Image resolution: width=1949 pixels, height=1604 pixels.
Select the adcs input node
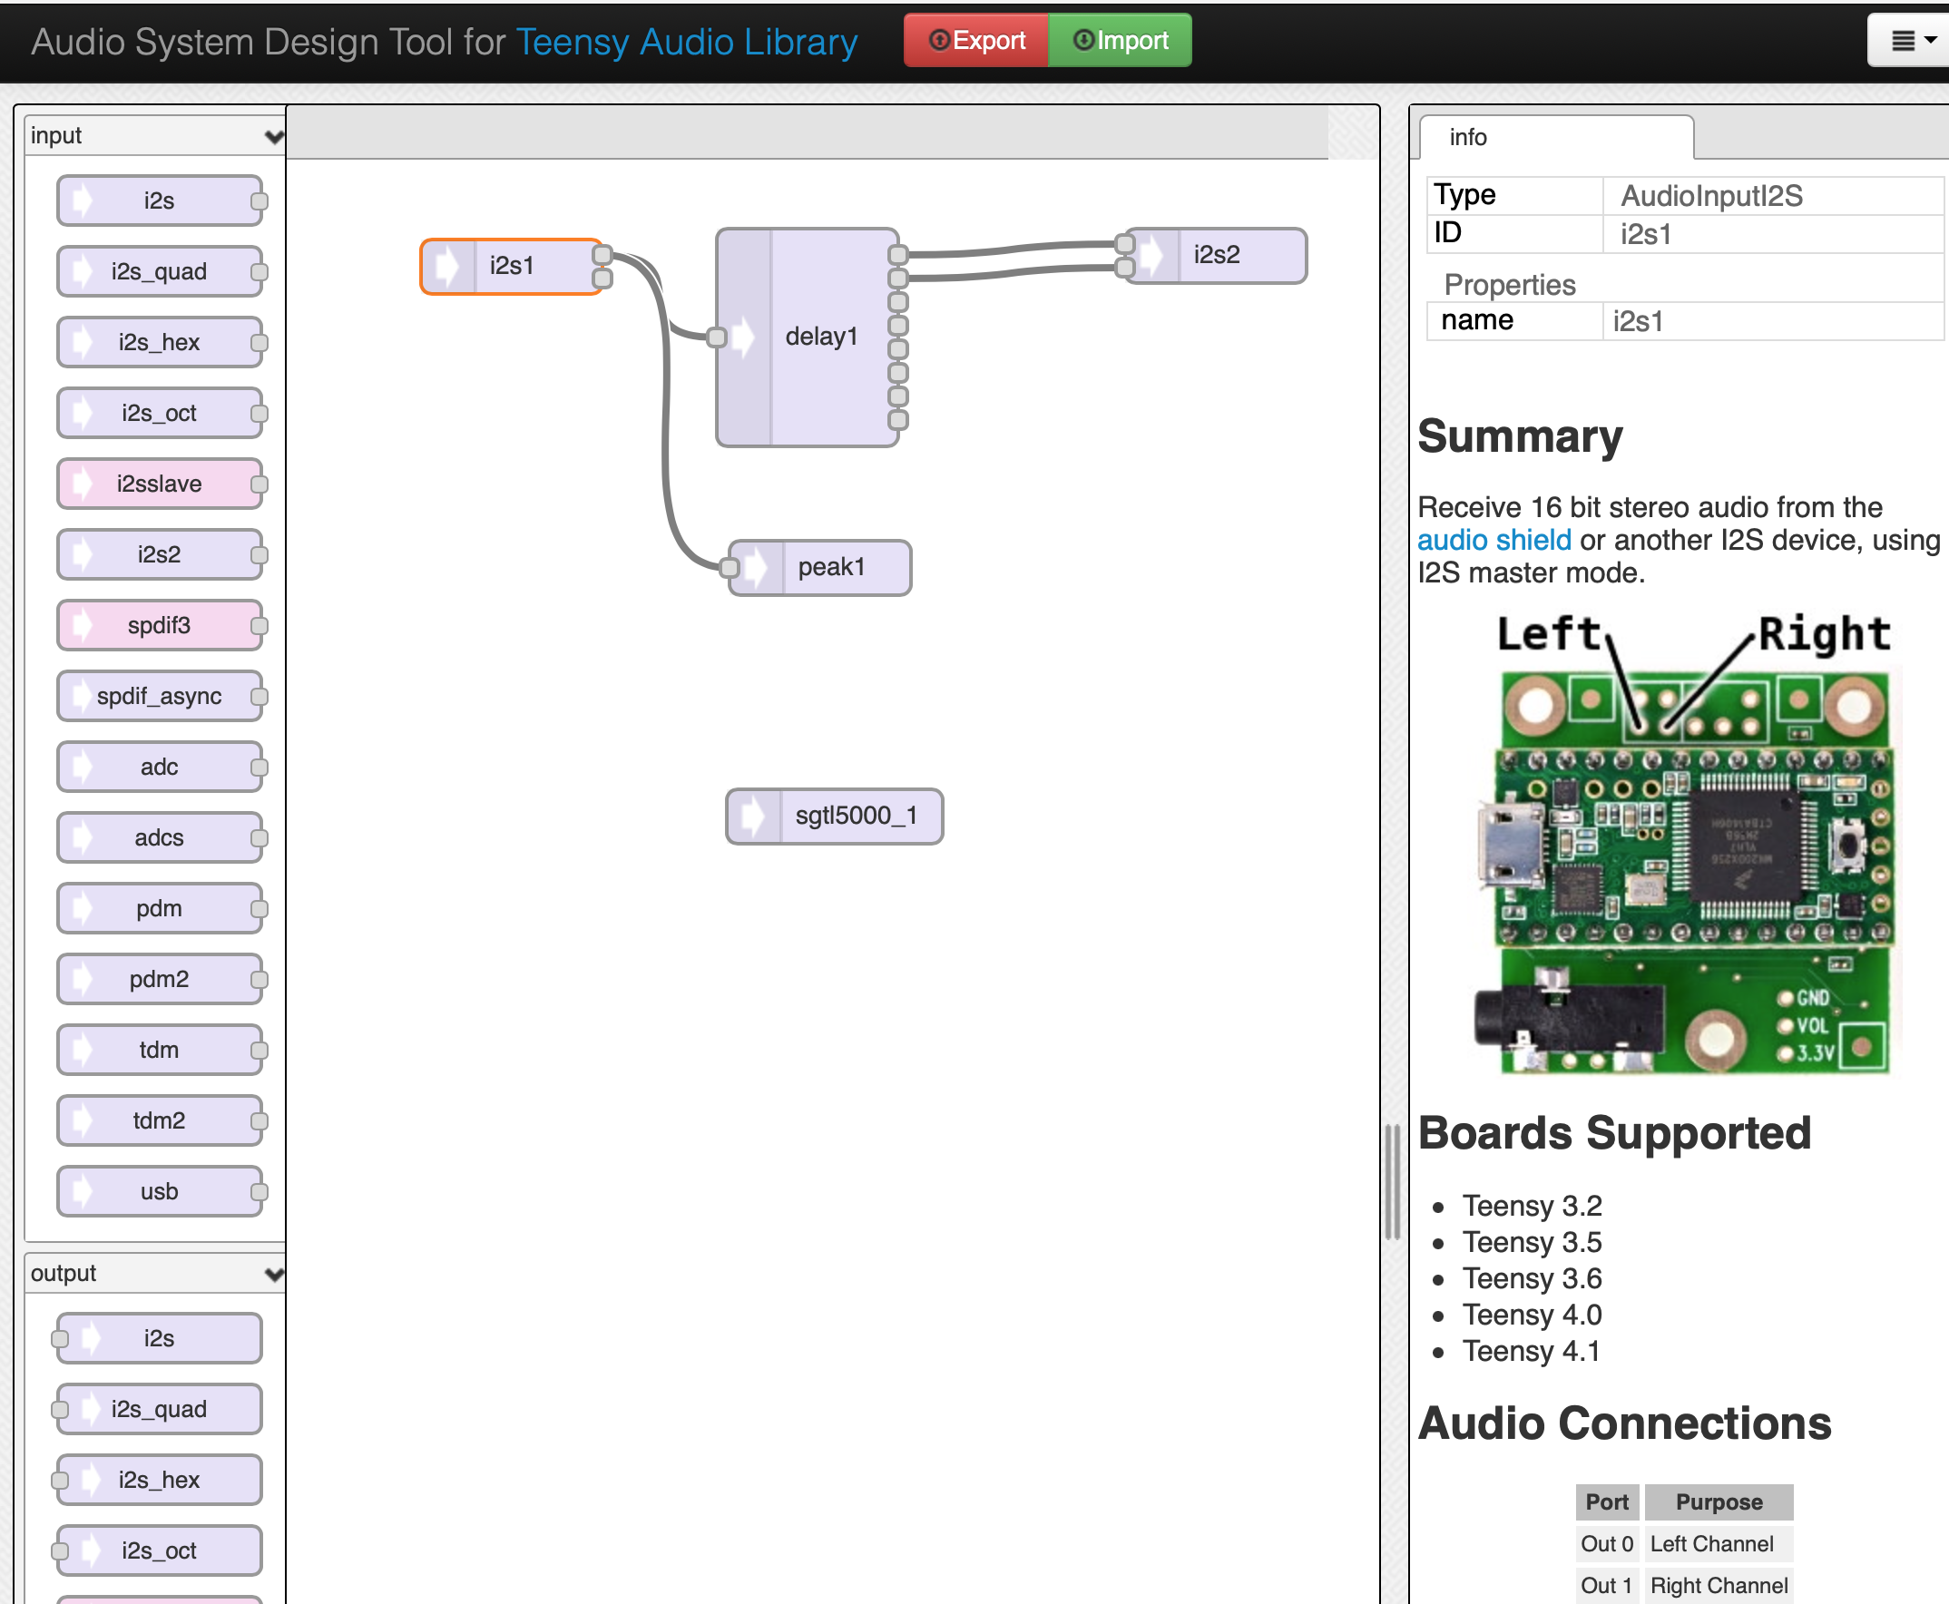coord(160,837)
